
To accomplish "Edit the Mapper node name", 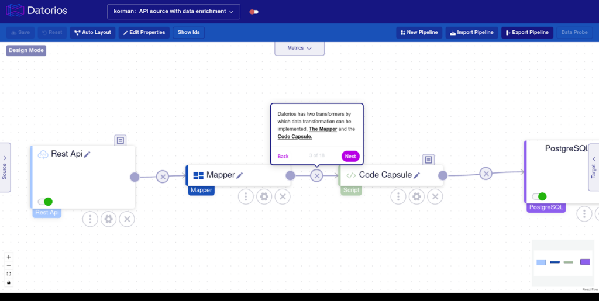I will 239,175.
